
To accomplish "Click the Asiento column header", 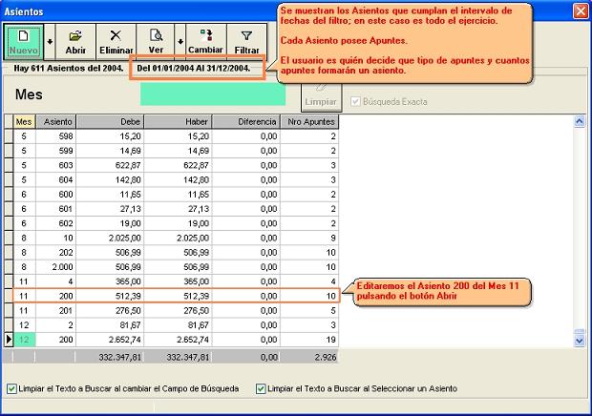I will tap(56, 122).
